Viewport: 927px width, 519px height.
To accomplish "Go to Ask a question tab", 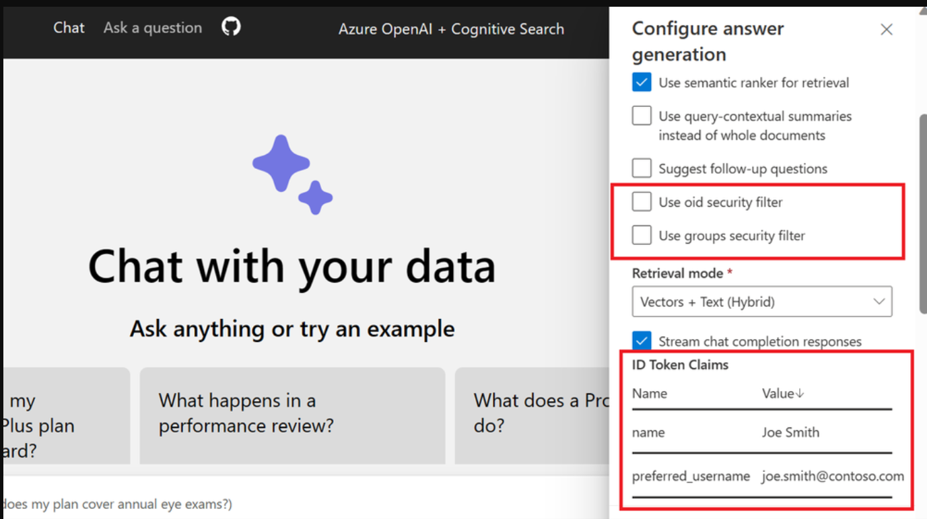I will point(153,28).
